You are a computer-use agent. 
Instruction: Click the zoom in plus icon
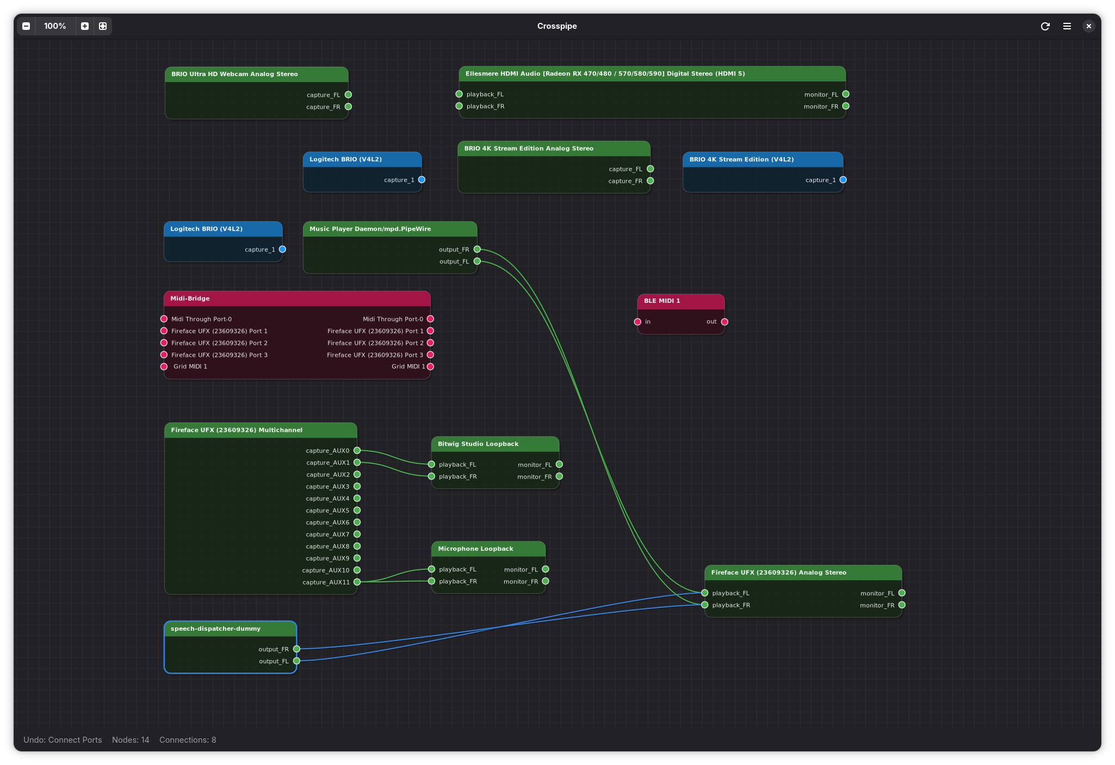[85, 26]
